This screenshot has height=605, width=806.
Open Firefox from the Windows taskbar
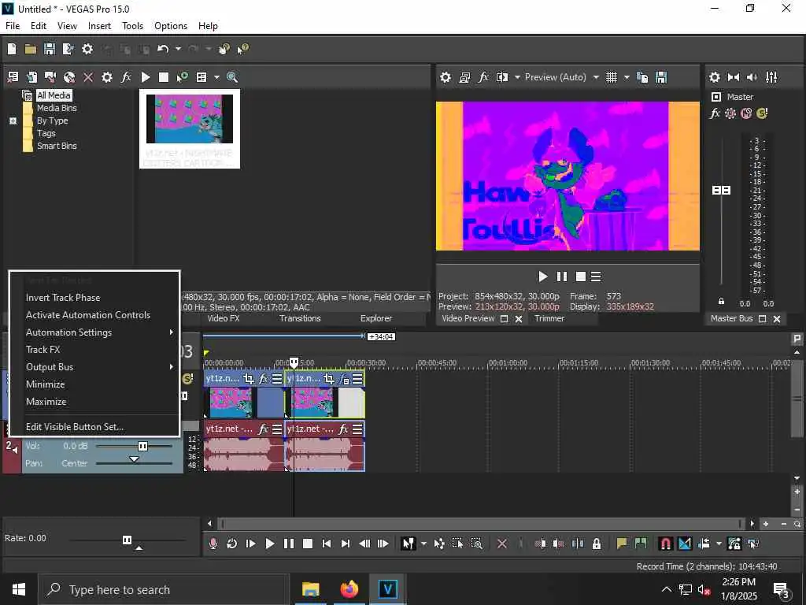(x=349, y=589)
